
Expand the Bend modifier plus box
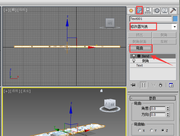point(139,56)
